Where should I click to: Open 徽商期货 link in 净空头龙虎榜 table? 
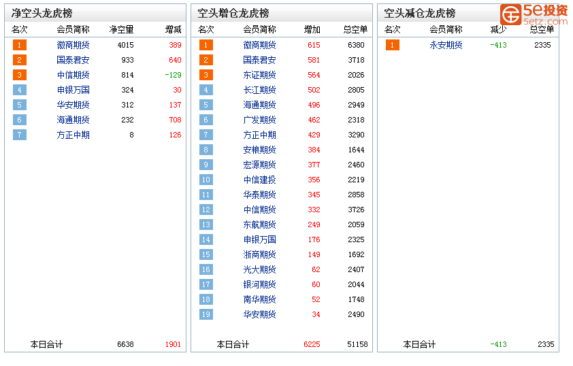coord(73,45)
